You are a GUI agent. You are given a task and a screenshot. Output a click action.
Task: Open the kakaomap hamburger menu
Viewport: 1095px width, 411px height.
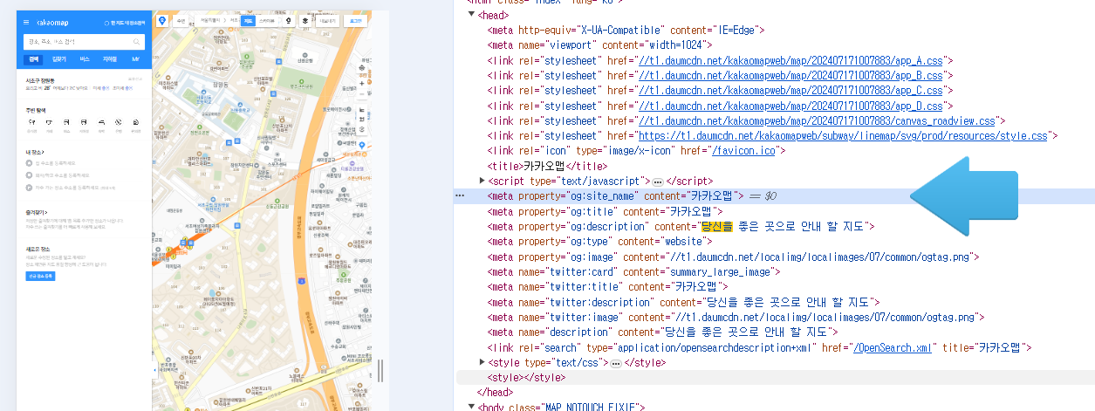tap(26, 23)
